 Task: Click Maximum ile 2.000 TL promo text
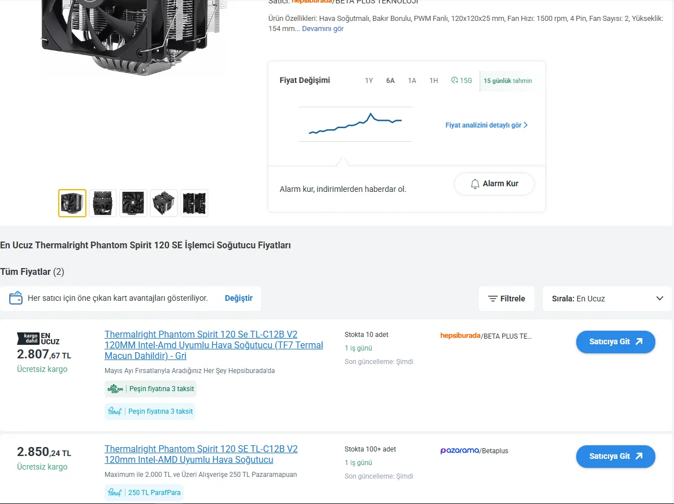coord(201,475)
